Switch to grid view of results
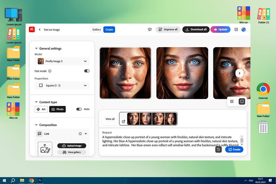Screen dimensions: 276x184 pos(232,101)
